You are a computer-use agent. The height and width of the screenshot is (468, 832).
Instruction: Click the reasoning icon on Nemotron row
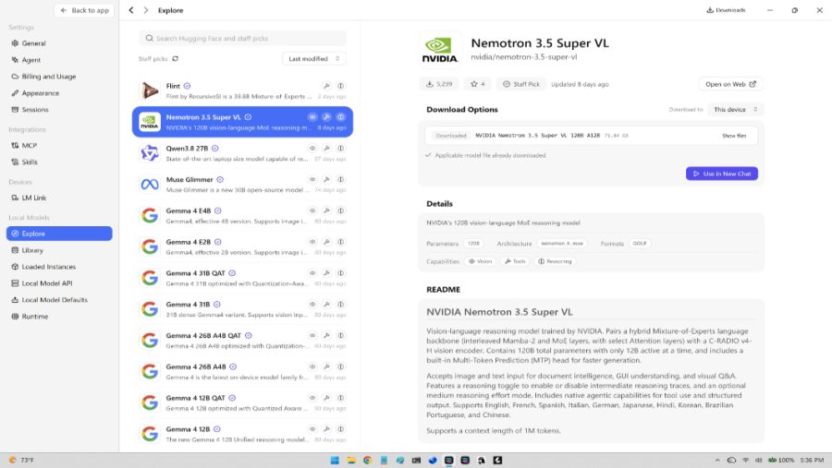click(x=340, y=117)
